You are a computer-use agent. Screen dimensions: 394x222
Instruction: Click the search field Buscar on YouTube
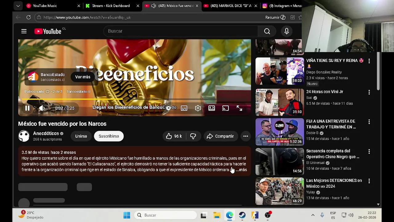pos(181,31)
